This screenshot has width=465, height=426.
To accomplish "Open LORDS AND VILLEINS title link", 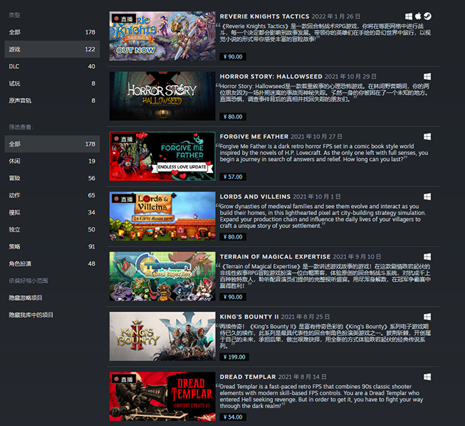I will (255, 197).
